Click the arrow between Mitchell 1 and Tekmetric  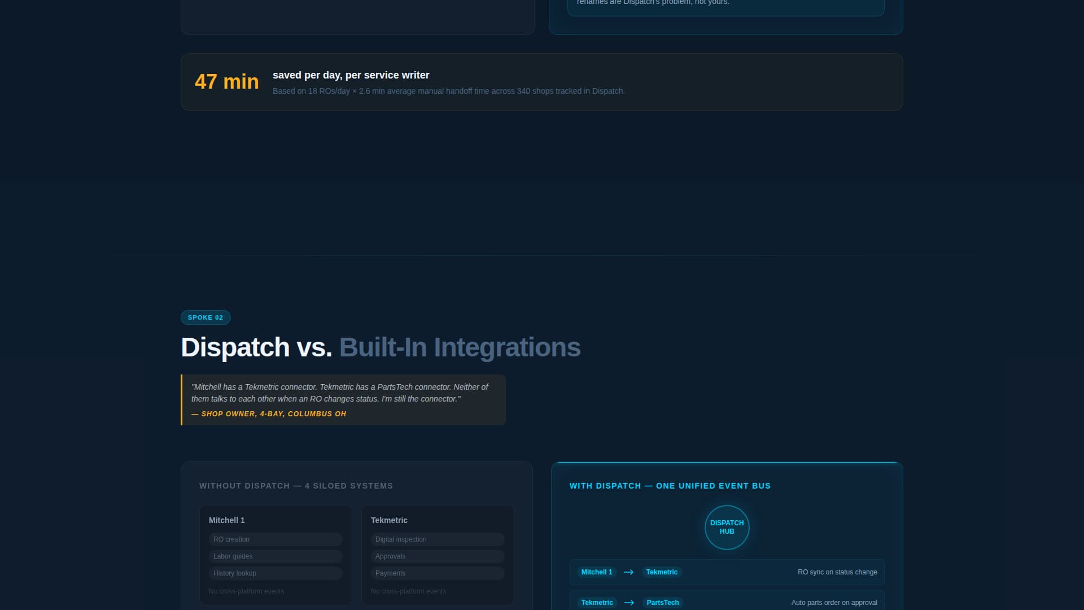[628, 572]
